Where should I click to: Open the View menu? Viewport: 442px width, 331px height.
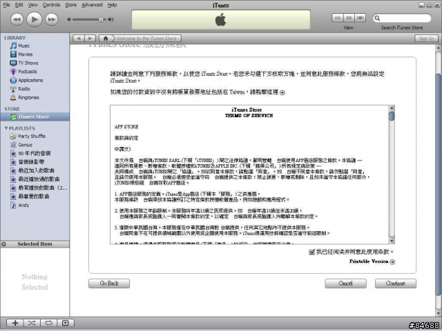point(32,5)
